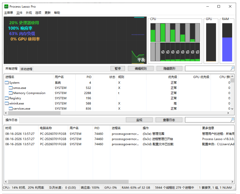The width and height of the screenshot is (240, 194).
Task: Select the Memory Compression row
Action: coord(117,93)
